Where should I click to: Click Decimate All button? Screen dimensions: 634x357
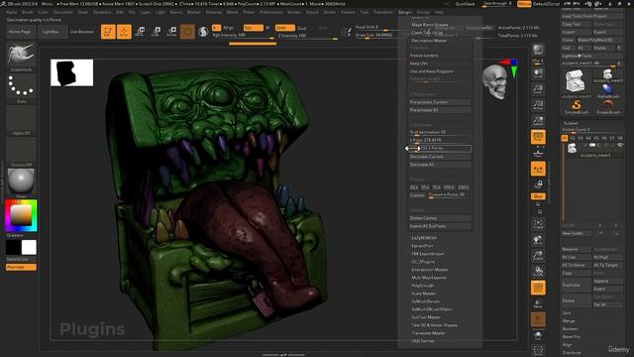click(x=439, y=165)
